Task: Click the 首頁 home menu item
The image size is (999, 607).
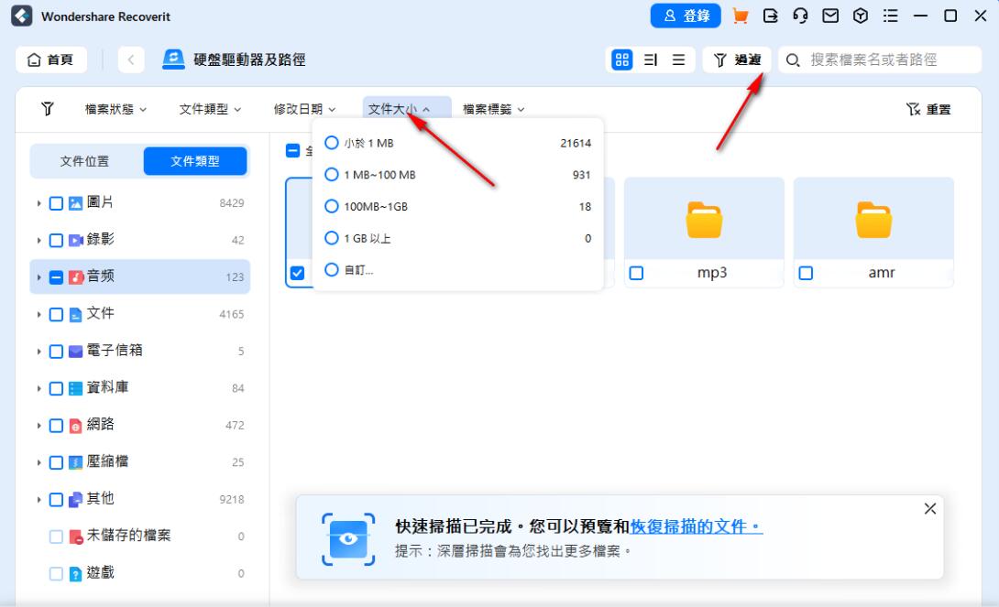Action: click(51, 59)
